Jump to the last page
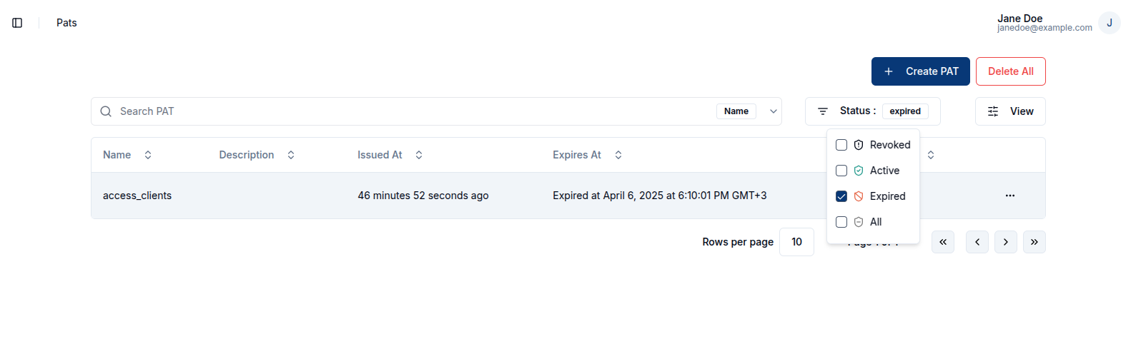Image resolution: width=1131 pixels, height=359 pixels. (1034, 242)
